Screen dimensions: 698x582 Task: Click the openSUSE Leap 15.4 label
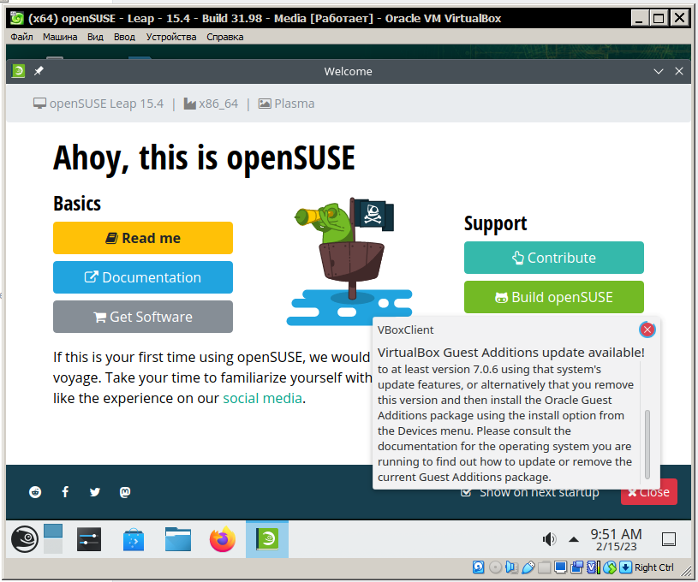(x=98, y=104)
